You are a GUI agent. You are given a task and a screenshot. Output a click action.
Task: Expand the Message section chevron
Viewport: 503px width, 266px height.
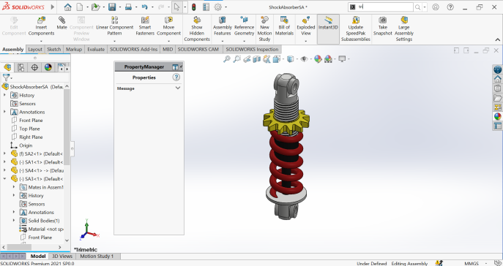(178, 88)
